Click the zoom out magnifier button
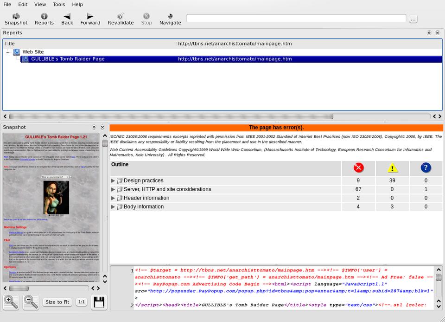The width and height of the screenshot is (445, 322). click(x=31, y=302)
